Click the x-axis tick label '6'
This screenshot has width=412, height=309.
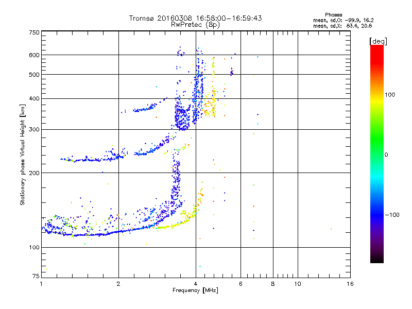pyautogui.click(x=241, y=284)
